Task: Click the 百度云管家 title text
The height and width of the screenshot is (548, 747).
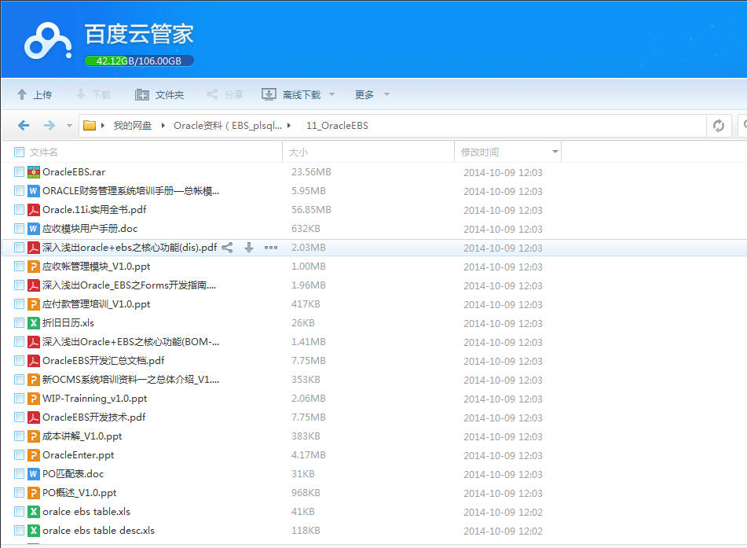Action: (x=139, y=35)
